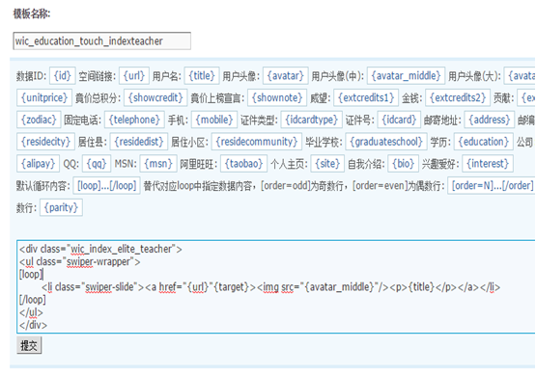Insert the {avatar_middle} tag button
The image size is (536, 376).
point(406,75)
